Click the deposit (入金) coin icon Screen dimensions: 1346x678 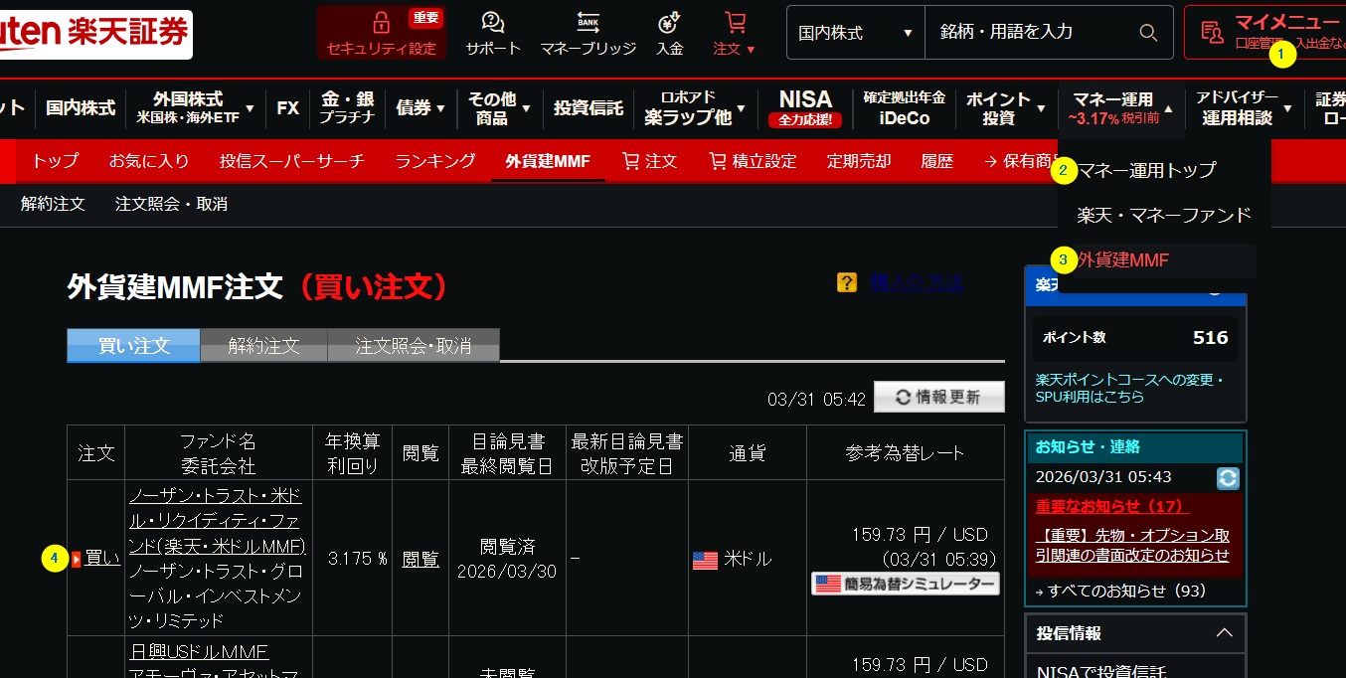pos(669,23)
